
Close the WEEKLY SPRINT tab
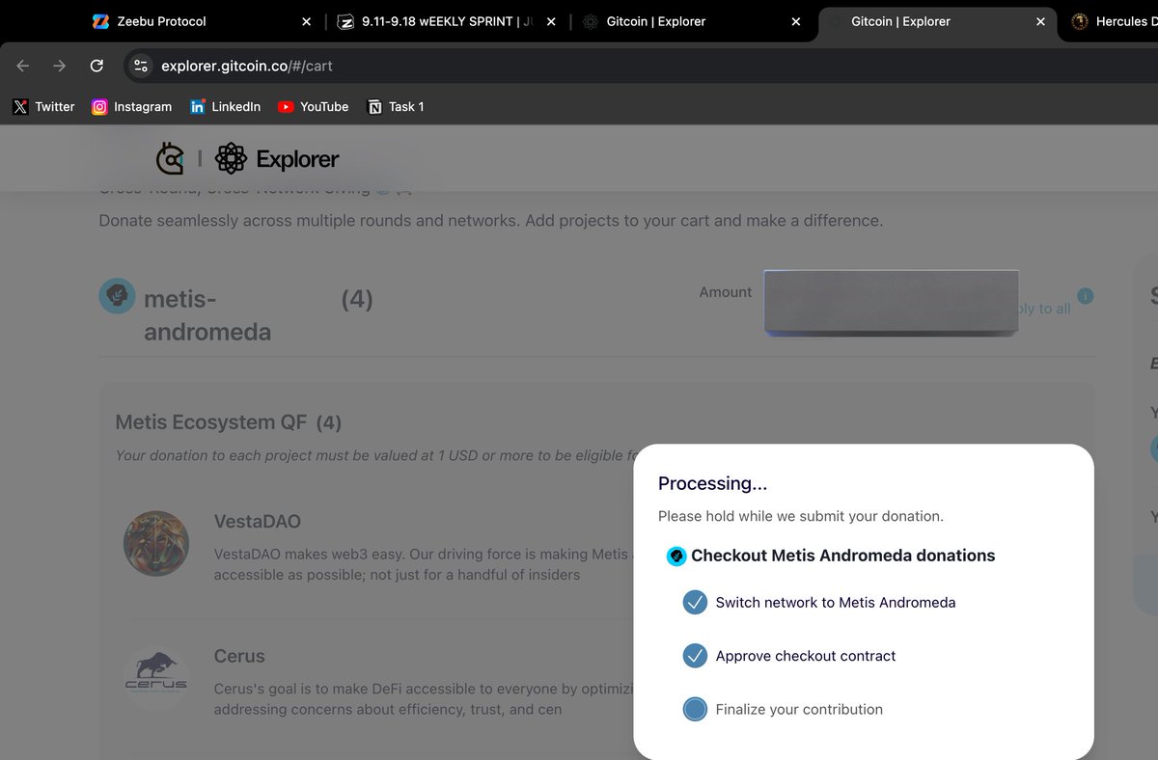click(551, 21)
